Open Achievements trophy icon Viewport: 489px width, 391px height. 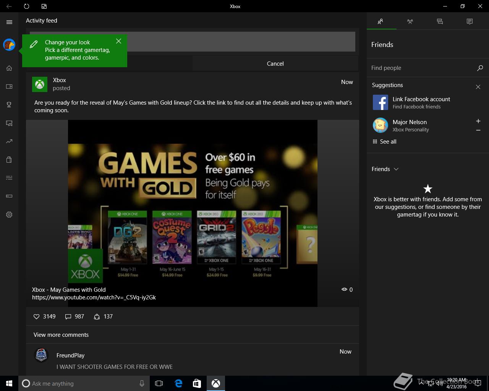point(9,105)
